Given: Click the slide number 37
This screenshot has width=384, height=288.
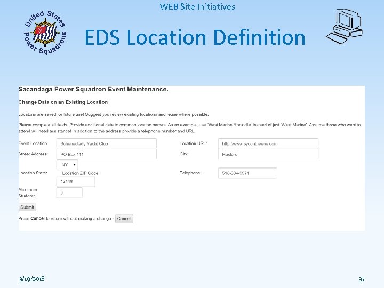Looking at the screenshot, I should point(362,279).
